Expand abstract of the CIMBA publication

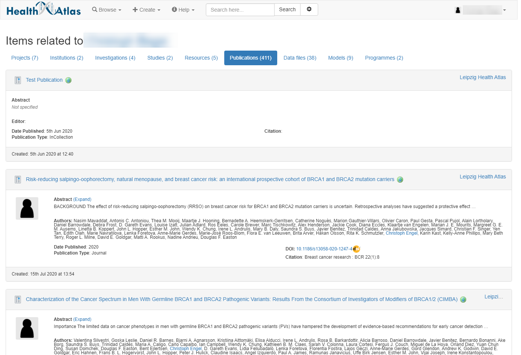pyautogui.click(x=82, y=319)
